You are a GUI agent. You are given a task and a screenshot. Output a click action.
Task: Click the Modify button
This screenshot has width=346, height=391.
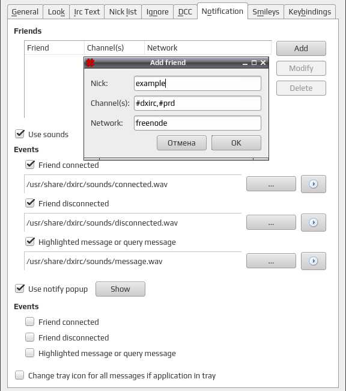[x=301, y=69]
